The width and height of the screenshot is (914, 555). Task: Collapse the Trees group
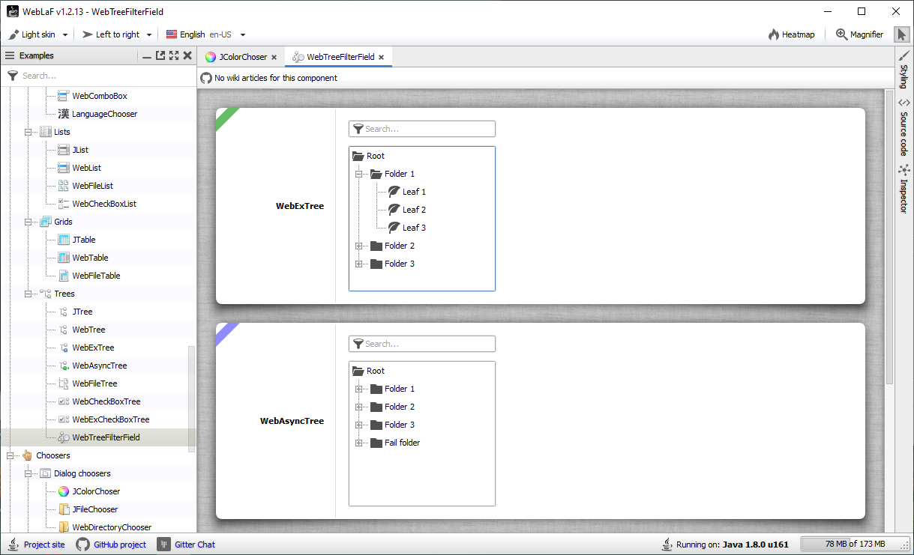28,294
